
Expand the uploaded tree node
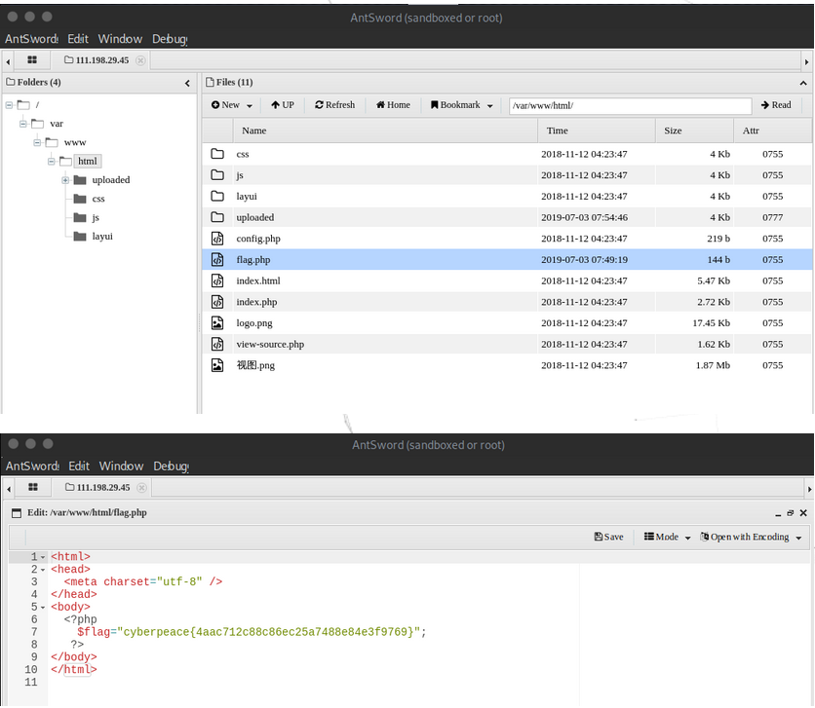tap(65, 180)
